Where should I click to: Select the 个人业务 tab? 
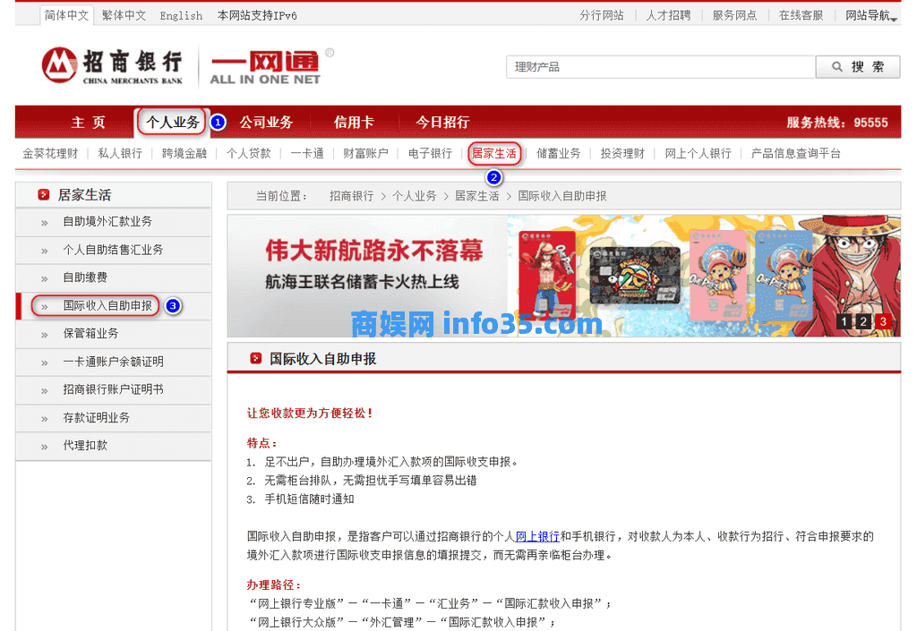[173, 122]
